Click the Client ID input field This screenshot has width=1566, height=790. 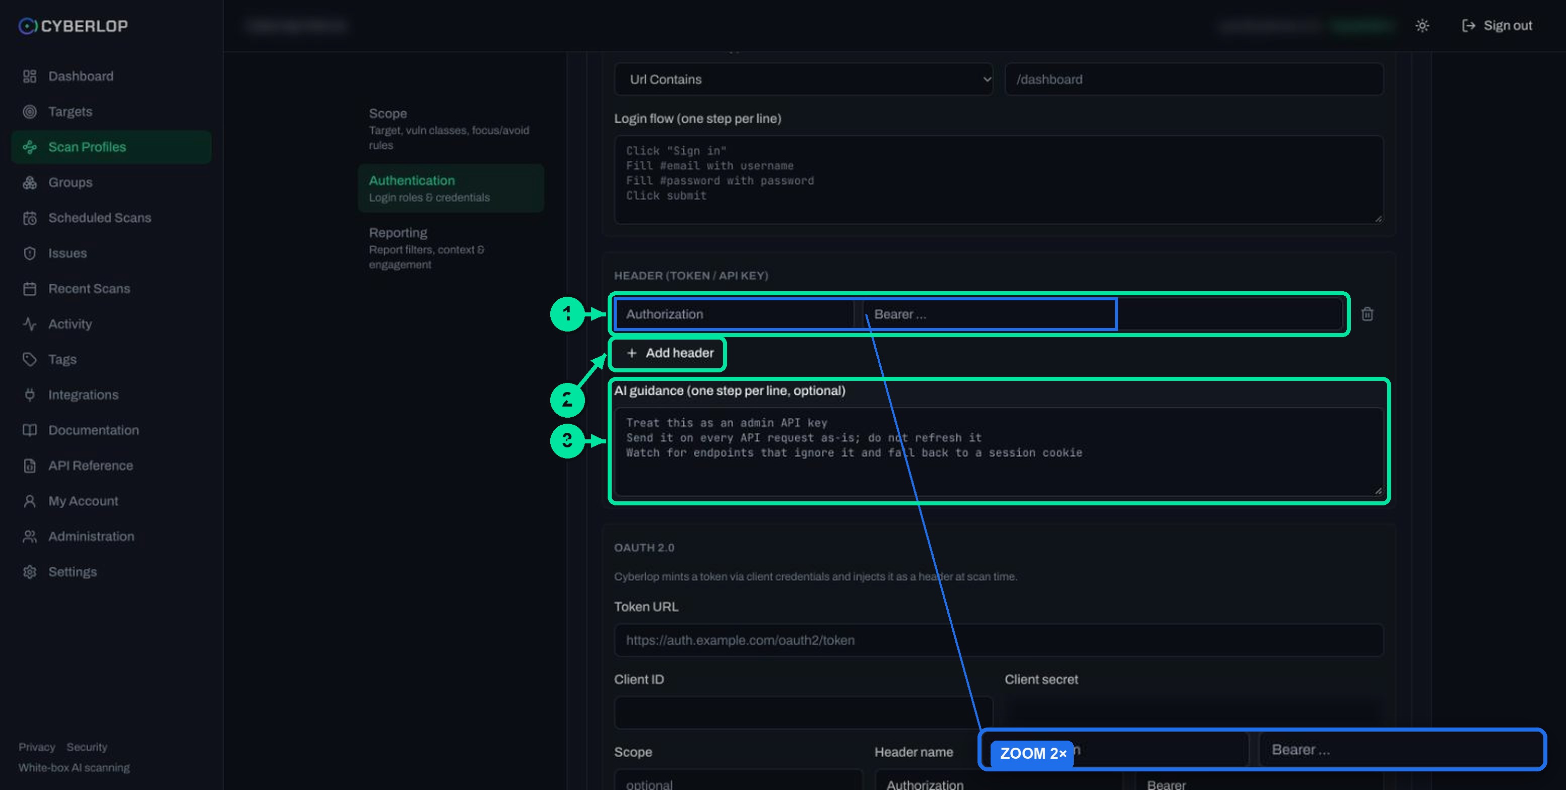[x=803, y=712]
